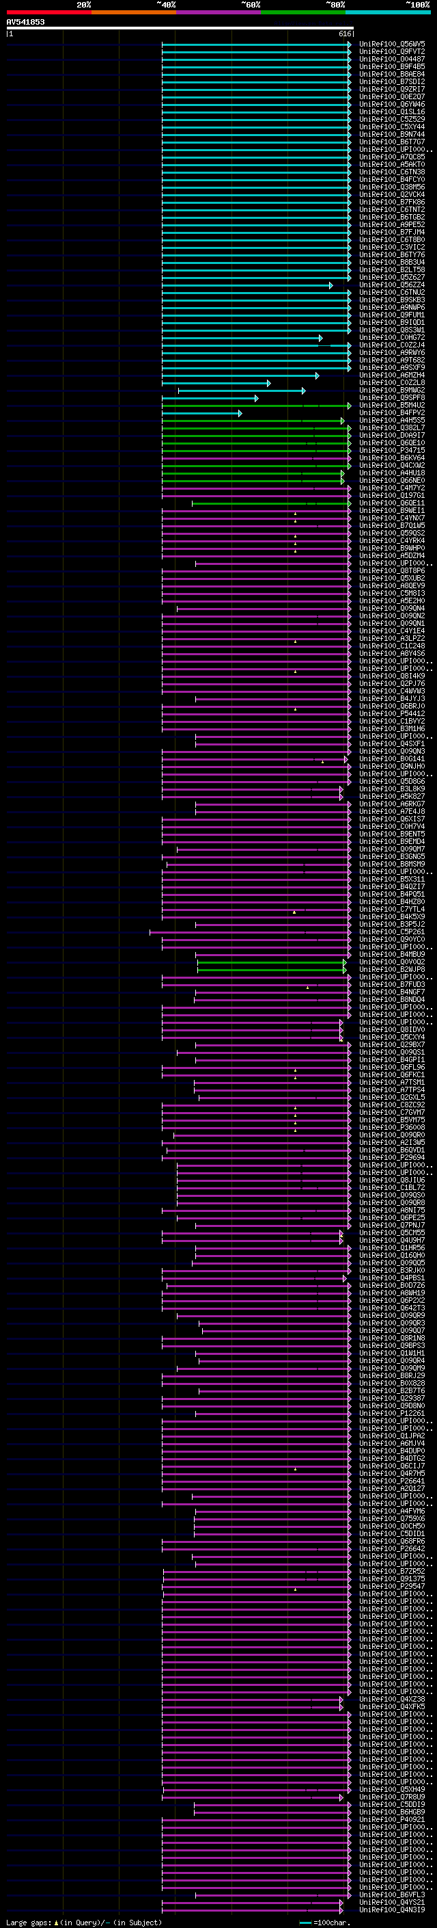Select label UniRef100_Q9BPS3

(392, 1346)
